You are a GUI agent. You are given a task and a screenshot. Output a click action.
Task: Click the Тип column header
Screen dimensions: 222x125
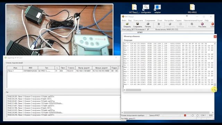point(46,68)
